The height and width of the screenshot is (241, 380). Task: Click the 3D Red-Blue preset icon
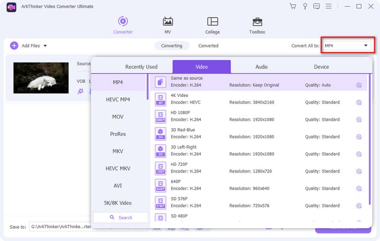(161, 134)
